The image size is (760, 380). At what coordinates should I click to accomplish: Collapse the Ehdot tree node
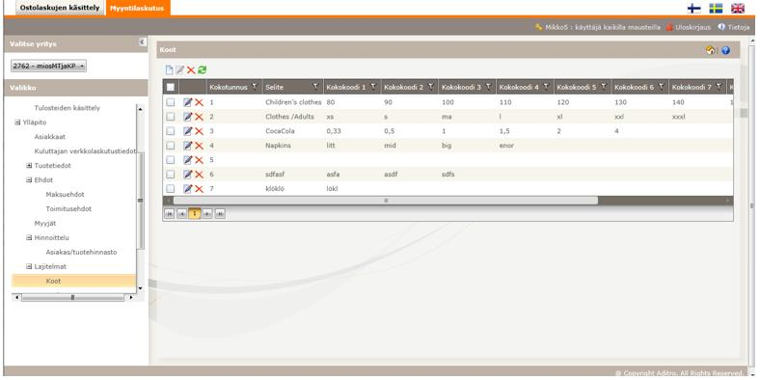point(29,180)
